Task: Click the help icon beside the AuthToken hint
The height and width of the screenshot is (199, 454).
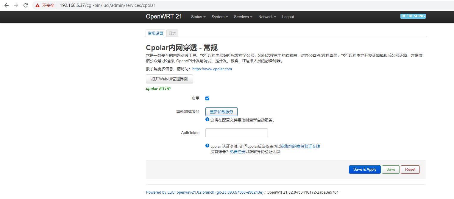Action: pyautogui.click(x=208, y=146)
